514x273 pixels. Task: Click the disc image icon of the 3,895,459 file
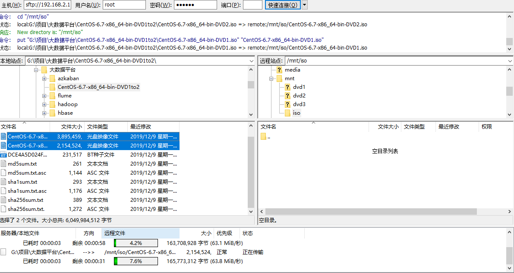3,136
